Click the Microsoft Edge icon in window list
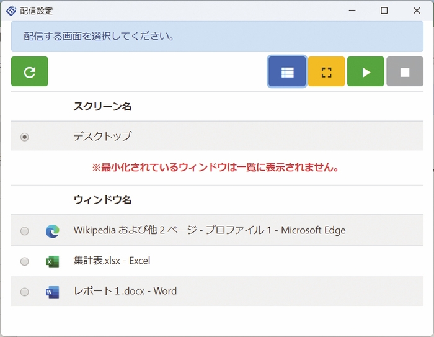Image resolution: width=434 pixels, height=337 pixels. coord(52,231)
